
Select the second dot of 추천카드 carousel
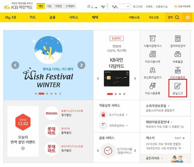[115, 94]
